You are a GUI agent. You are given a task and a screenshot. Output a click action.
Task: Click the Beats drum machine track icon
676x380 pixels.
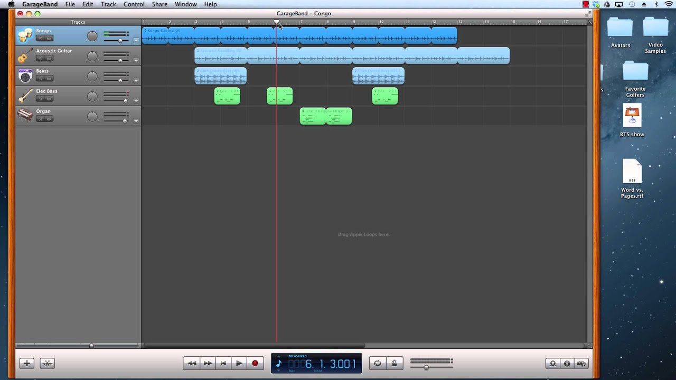click(x=25, y=75)
